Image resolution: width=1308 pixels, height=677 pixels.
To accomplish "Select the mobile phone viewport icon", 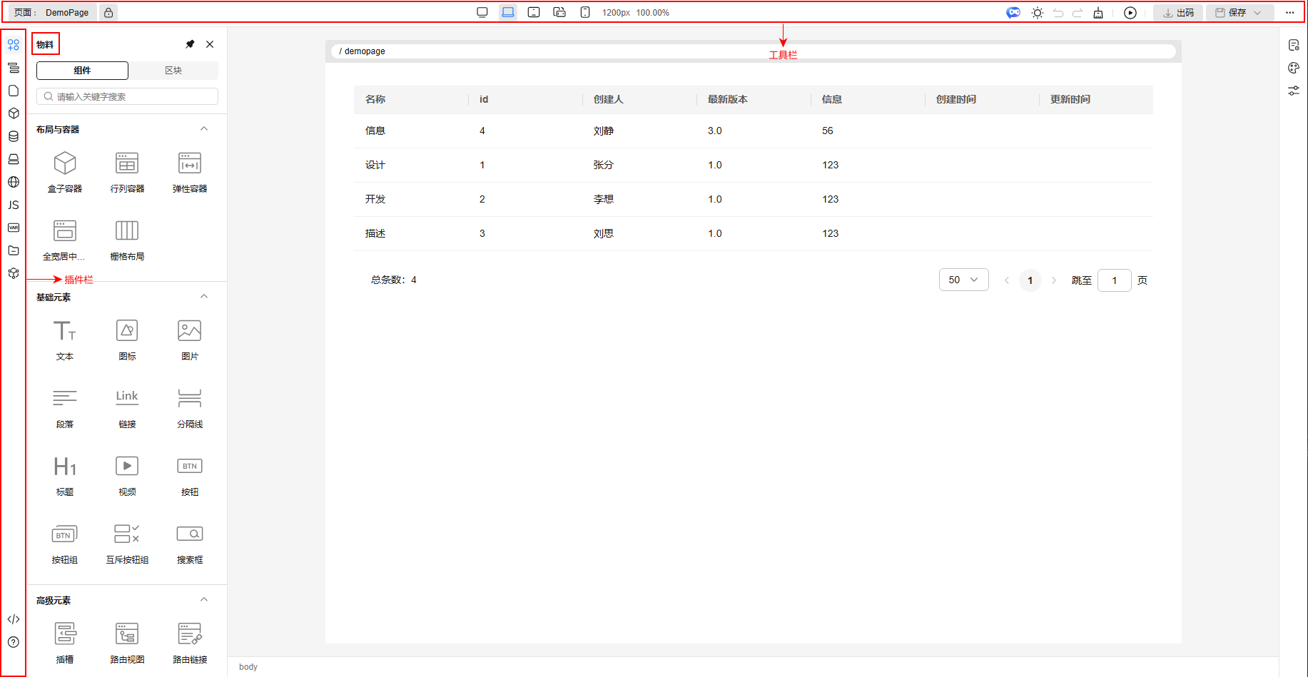I will pyautogui.click(x=585, y=13).
